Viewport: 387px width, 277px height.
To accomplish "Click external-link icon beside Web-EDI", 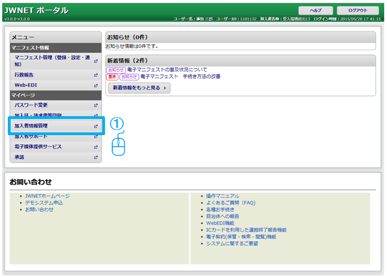I will pos(95,85).
